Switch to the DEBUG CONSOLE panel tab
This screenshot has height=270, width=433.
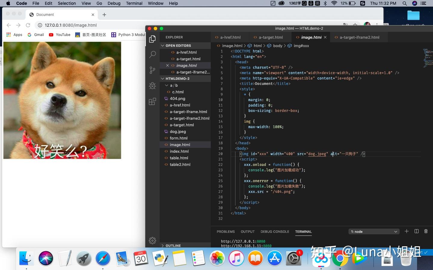click(275, 232)
